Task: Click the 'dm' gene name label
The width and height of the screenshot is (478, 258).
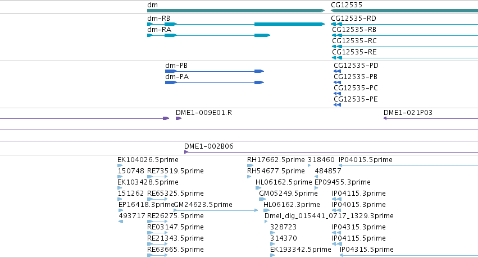Action: [x=152, y=5]
